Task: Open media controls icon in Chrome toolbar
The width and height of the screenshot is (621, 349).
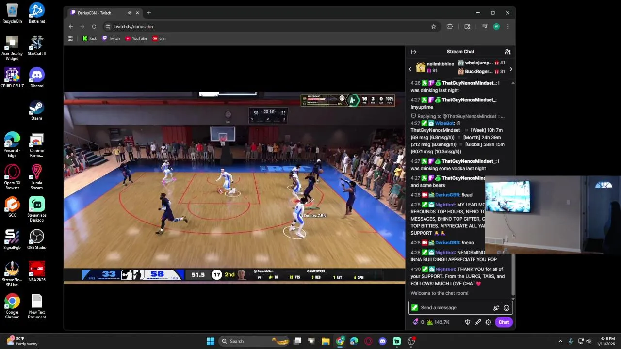Action: click(485, 27)
